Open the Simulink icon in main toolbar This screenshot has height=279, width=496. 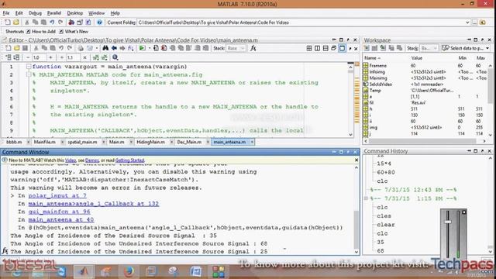click(x=71, y=22)
